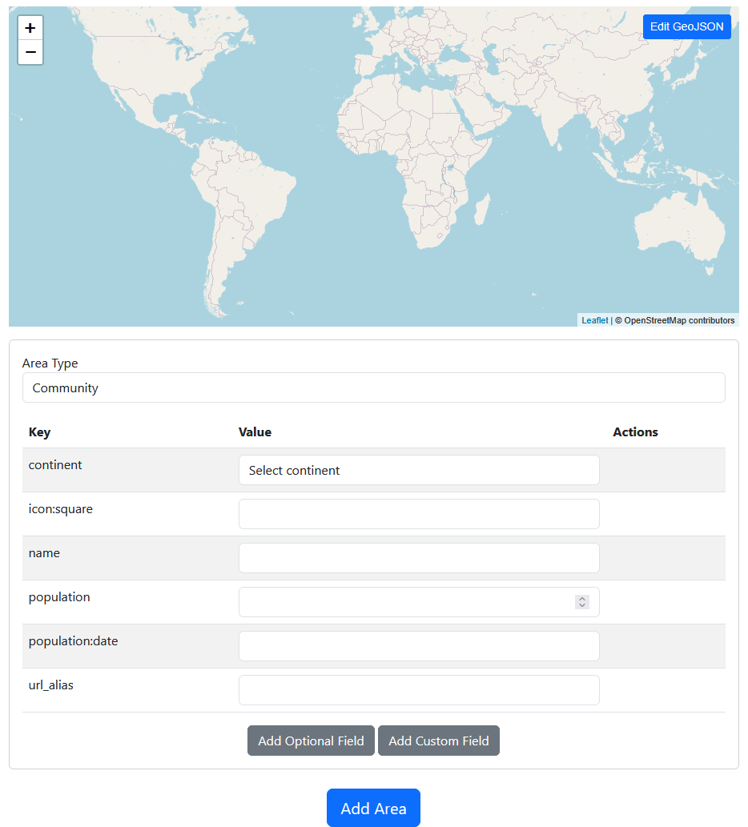
Task: Focus the population:date value field
Action: [x=418, y=646]
